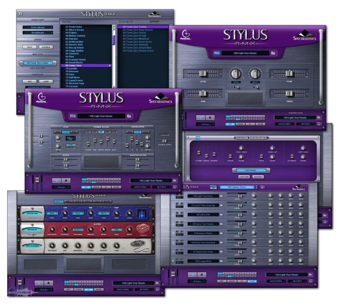Click EXPORT button in Chaos Designer
Image resolution: width=341 pixels, height=307 pixels.
pos(258,177)
